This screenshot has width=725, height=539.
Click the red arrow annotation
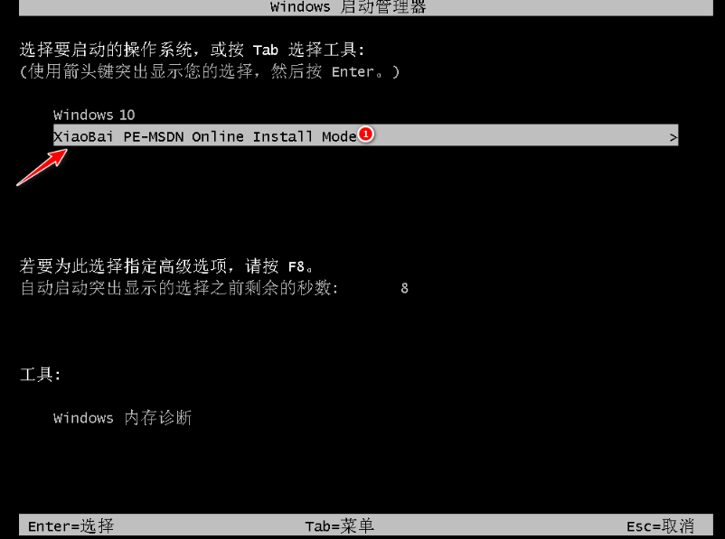[x=42, y=167]
